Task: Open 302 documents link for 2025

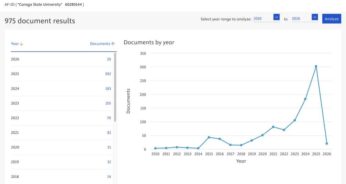Action: point(108,74)
